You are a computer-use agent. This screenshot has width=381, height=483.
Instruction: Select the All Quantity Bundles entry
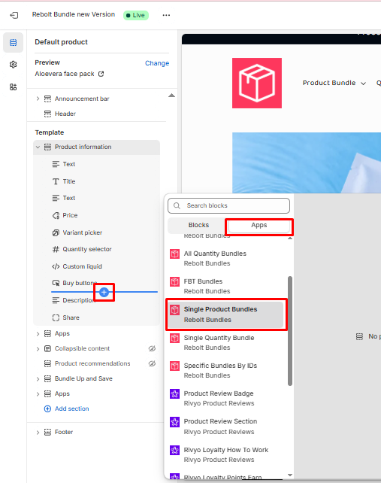click(x=225, y=259)
